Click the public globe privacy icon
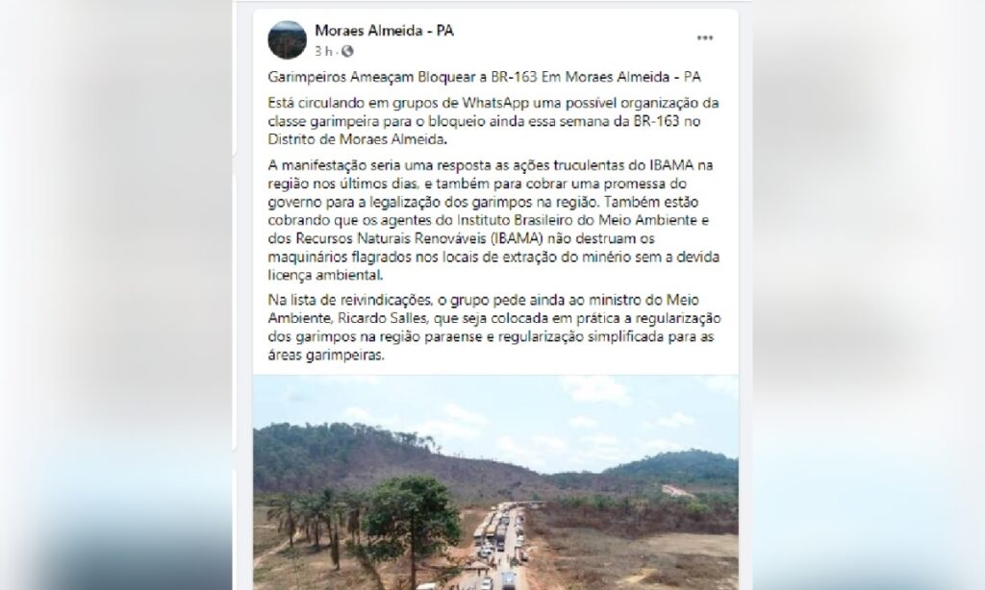The width and height of the screenshot is (985, 590). click(346, 51)
